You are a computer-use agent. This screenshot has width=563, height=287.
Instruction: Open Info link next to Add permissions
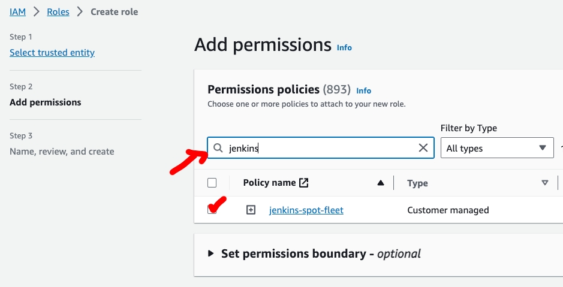click(344, 47)
